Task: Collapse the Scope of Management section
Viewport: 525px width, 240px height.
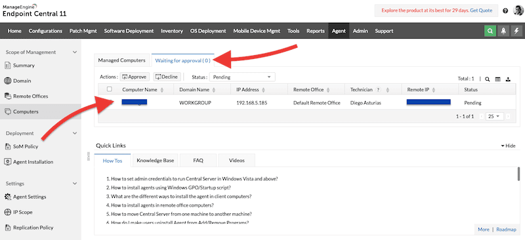Action: tap(75, 52)
